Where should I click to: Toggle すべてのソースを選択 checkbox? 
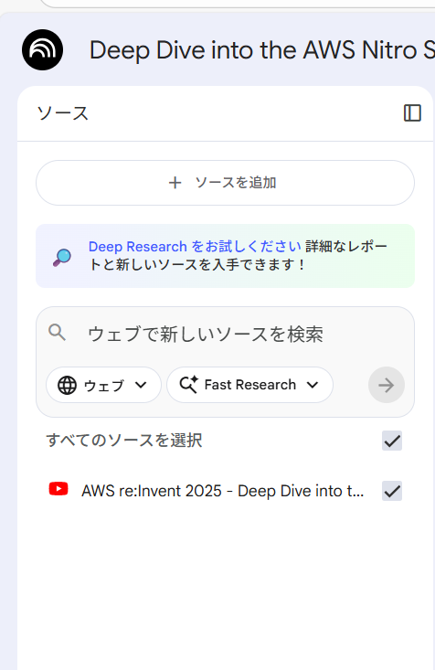pos(392,441)
